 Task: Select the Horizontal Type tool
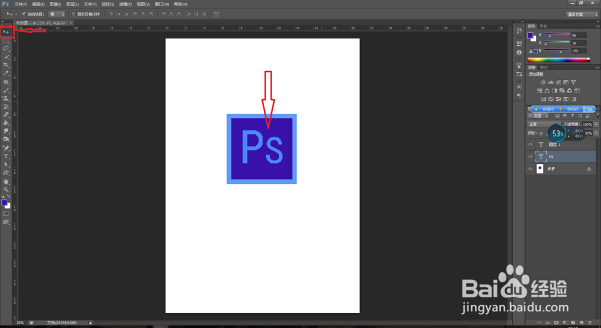6,156
